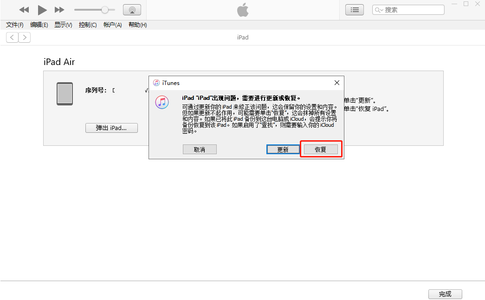Click 更新 to update the iPad
Screen dimensions: 485x300
point(283,149)
